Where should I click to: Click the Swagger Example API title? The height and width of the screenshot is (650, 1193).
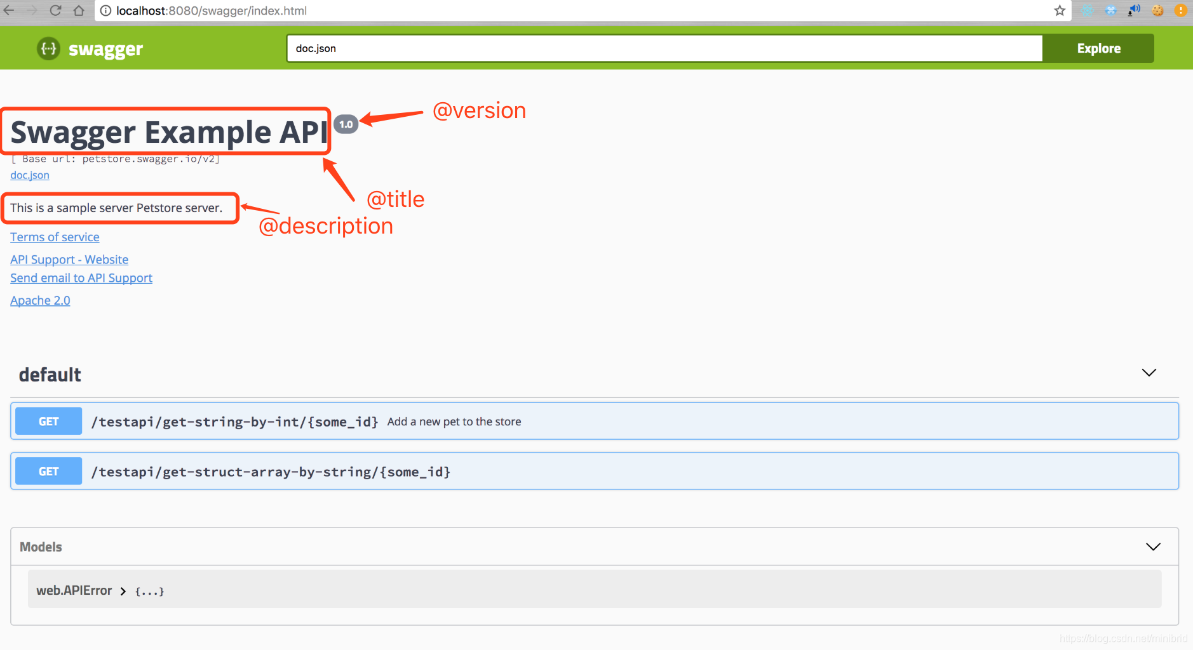[x=170, y=133]
